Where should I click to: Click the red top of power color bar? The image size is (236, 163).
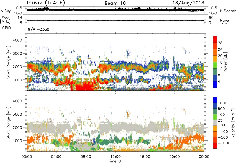[x=215, y=39]
